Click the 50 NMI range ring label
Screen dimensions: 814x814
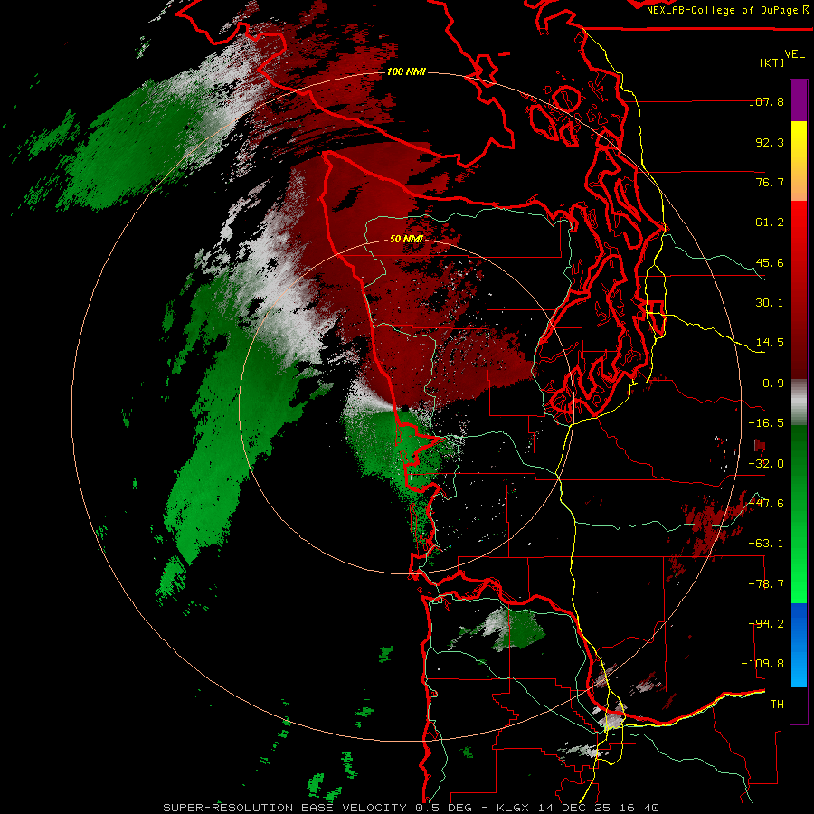pyautogui.click(x=406, y=240)
